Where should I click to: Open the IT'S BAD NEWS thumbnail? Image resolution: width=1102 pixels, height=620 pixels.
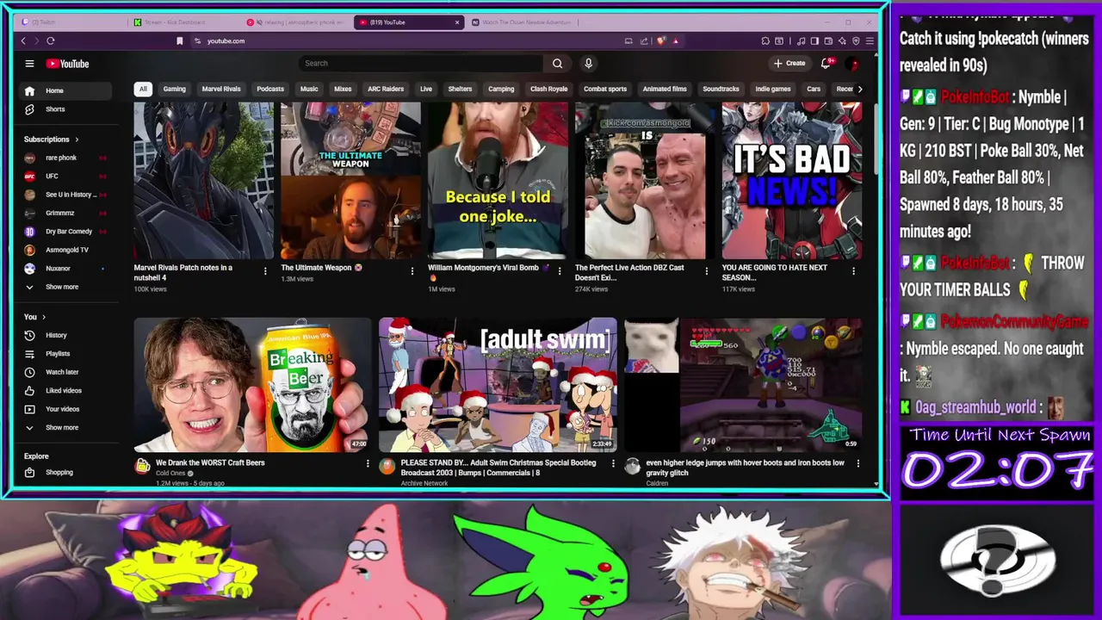point(792,180)
